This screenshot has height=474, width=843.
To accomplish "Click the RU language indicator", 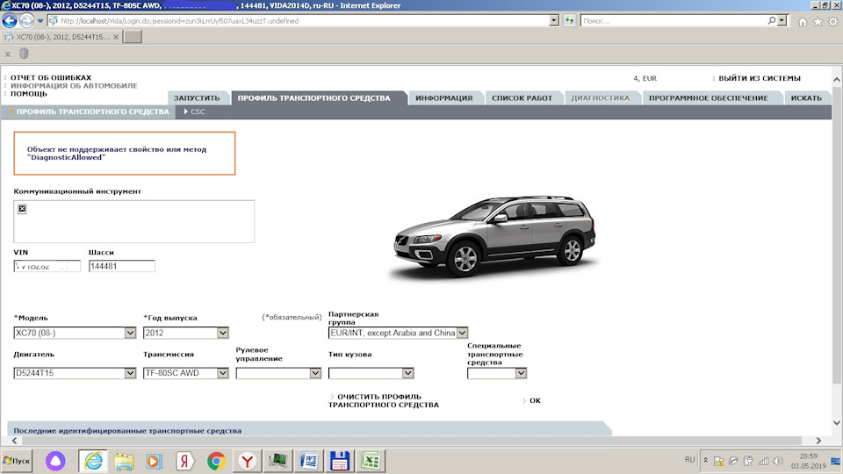I will pyautogui.click(x=690, y=460).
